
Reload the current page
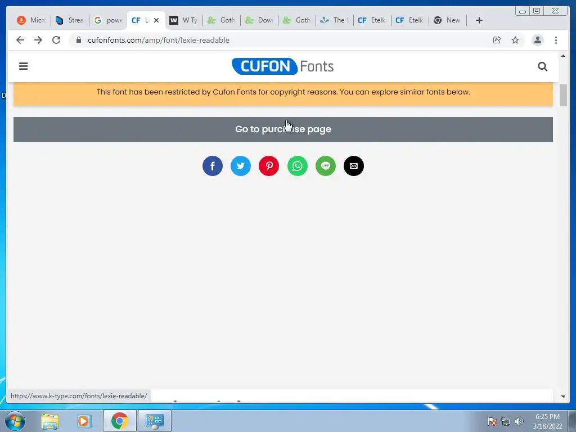pos(56,40)
